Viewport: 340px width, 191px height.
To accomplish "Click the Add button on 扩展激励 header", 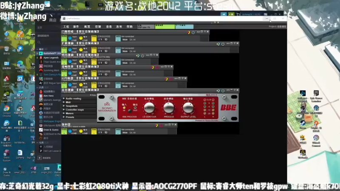I will pyautogui.click(x=228, y=43).
